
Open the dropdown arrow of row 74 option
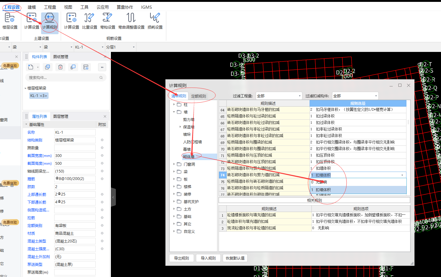coord(402,175)
